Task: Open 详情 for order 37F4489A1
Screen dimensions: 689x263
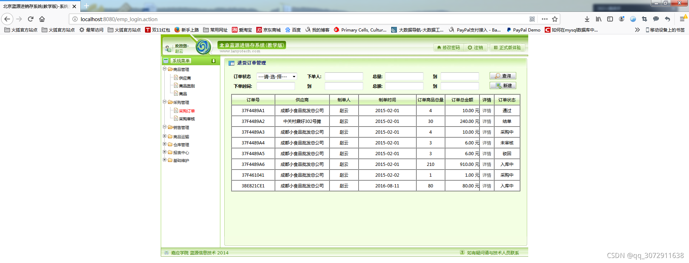Action: pos(487,111)
